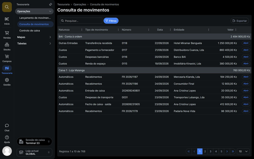Jump to last page of results
Image resolution: width=254 pixels, height=159 pixels.
tap(233, 151)
